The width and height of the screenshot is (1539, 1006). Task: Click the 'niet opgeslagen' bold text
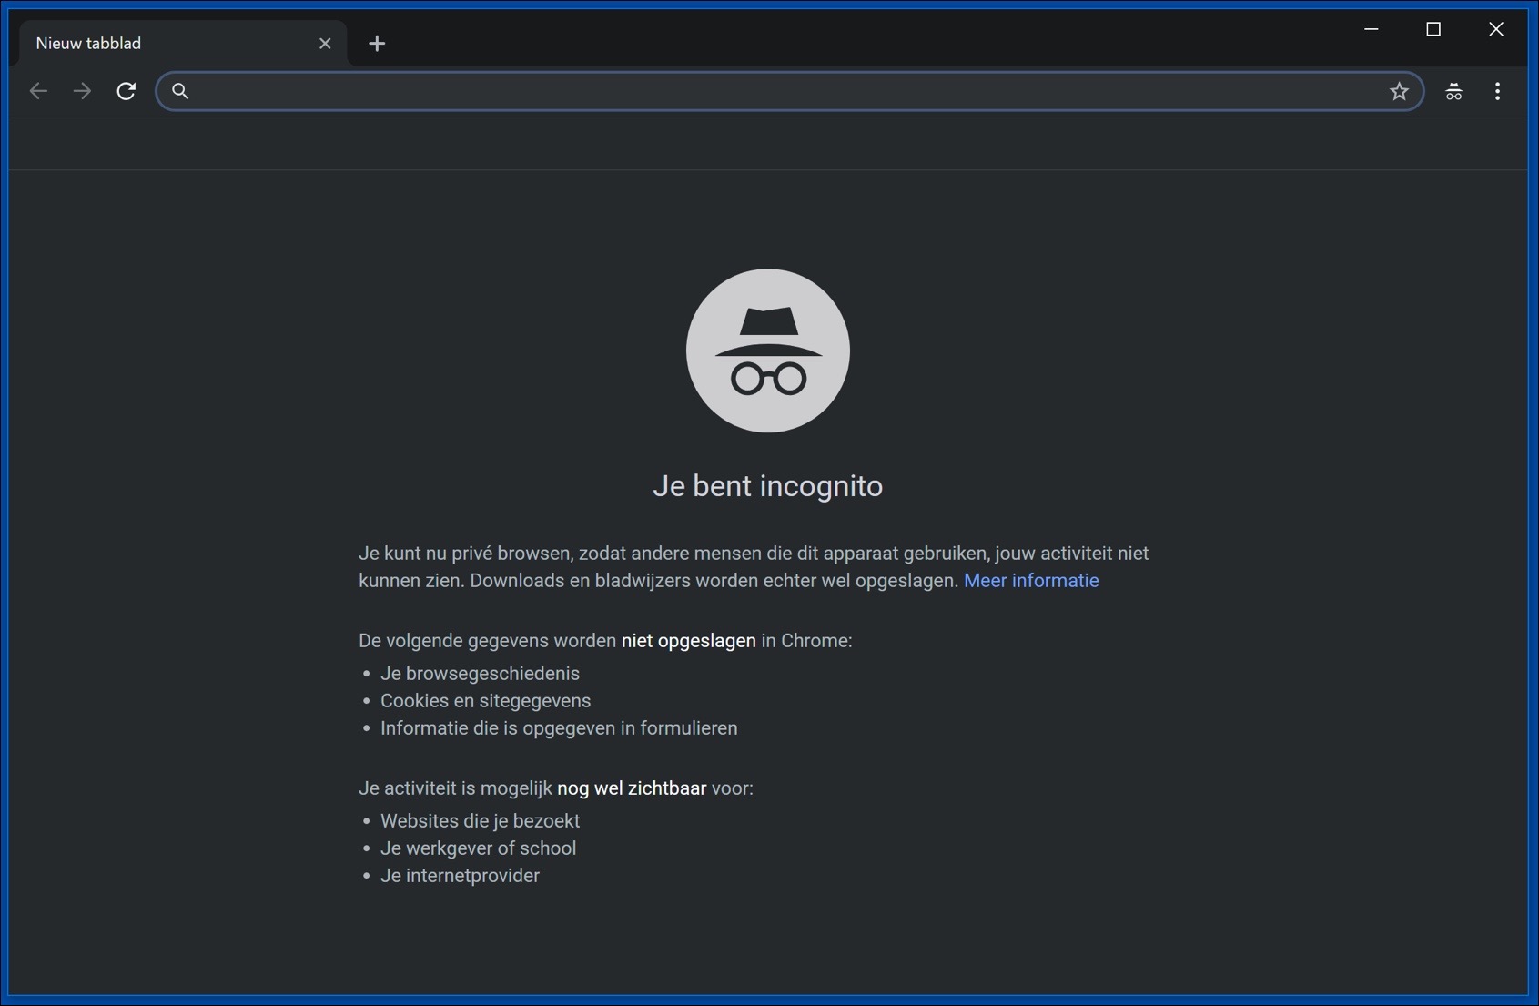pos(688,641)
